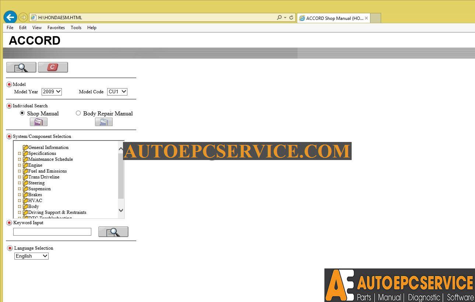This screenshot has height=302, width=475.
Task: Open the Edit menu
Action: (x=23, y=28)
